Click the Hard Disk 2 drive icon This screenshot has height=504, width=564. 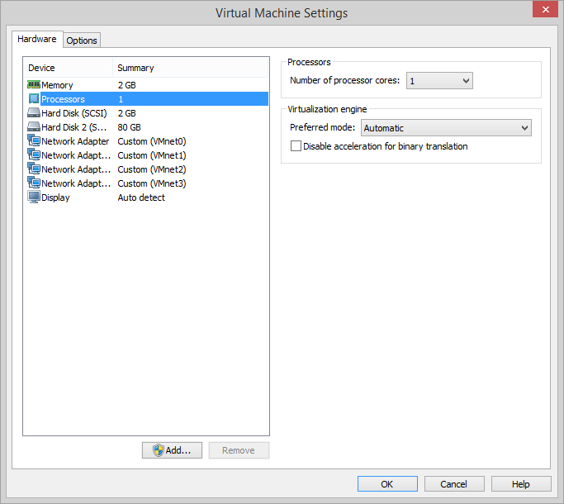pyautogui.click(x=34, y=126)
